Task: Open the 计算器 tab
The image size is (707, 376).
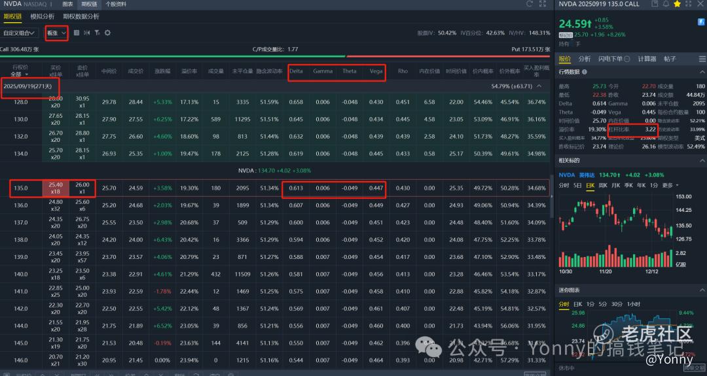Action: [647, 59]
